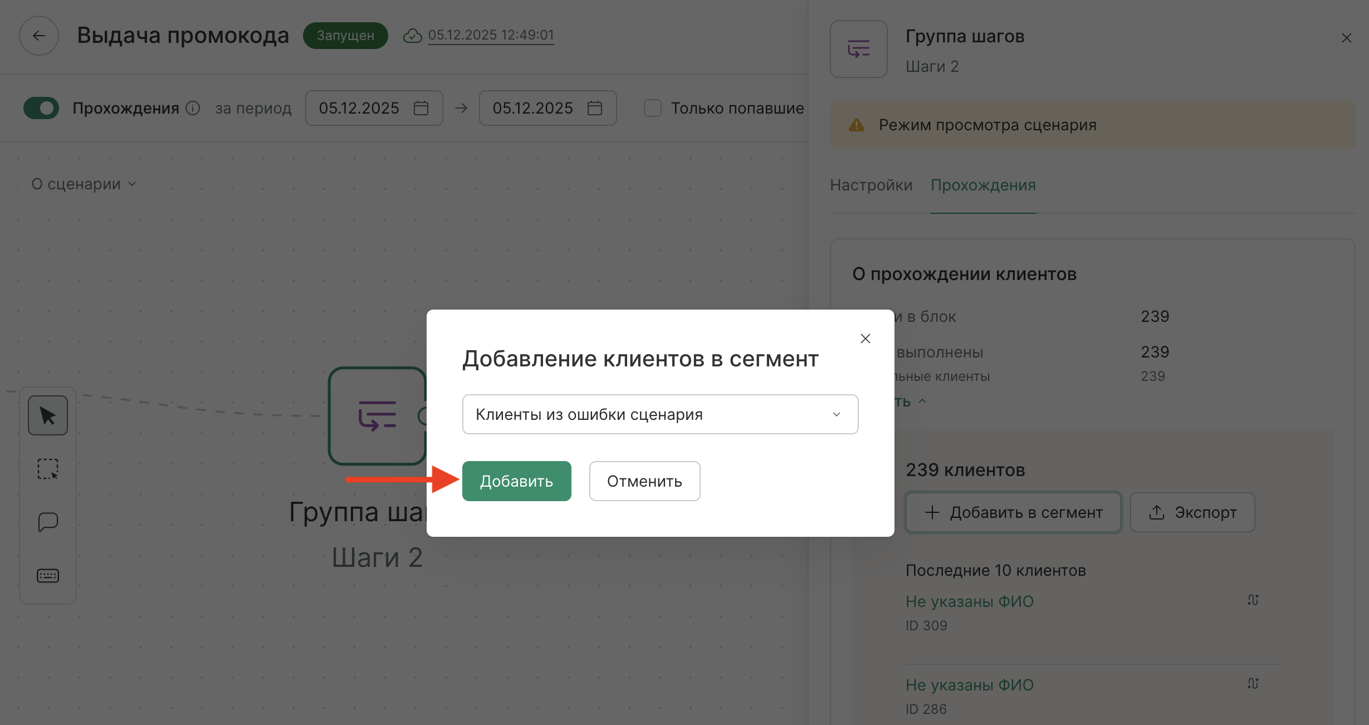The width and height of the screenshot is (1369, 725).
Task: Open the 'Прохождения' tab in the panel
Action: pos(984,185)
